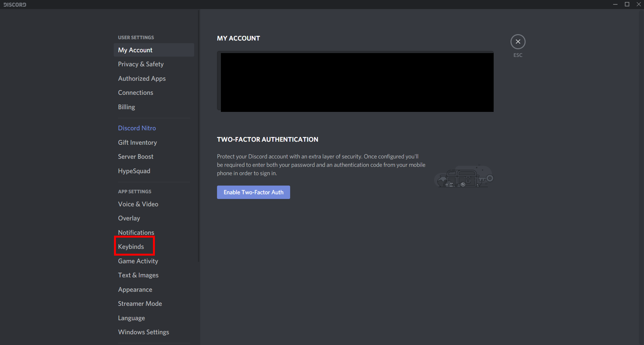Open Windows Settings section
The image size is (644, 345).
(x=154, y=332)
